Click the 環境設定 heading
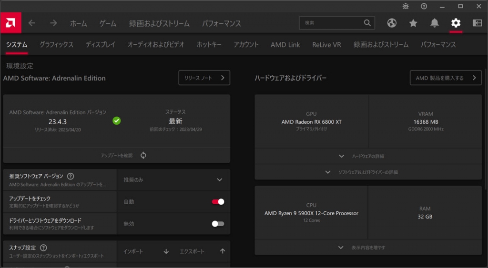Viewport: 488px width, 268px height. click(20, 66)
